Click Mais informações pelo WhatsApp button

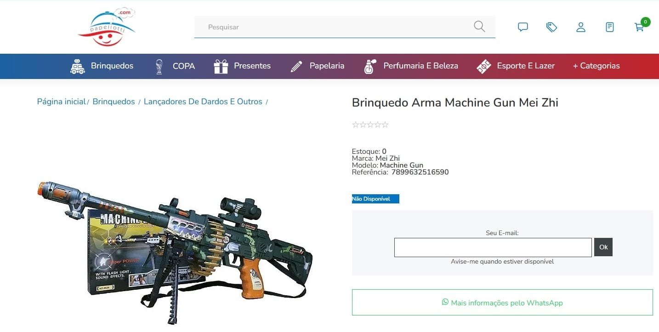[502, 303]
